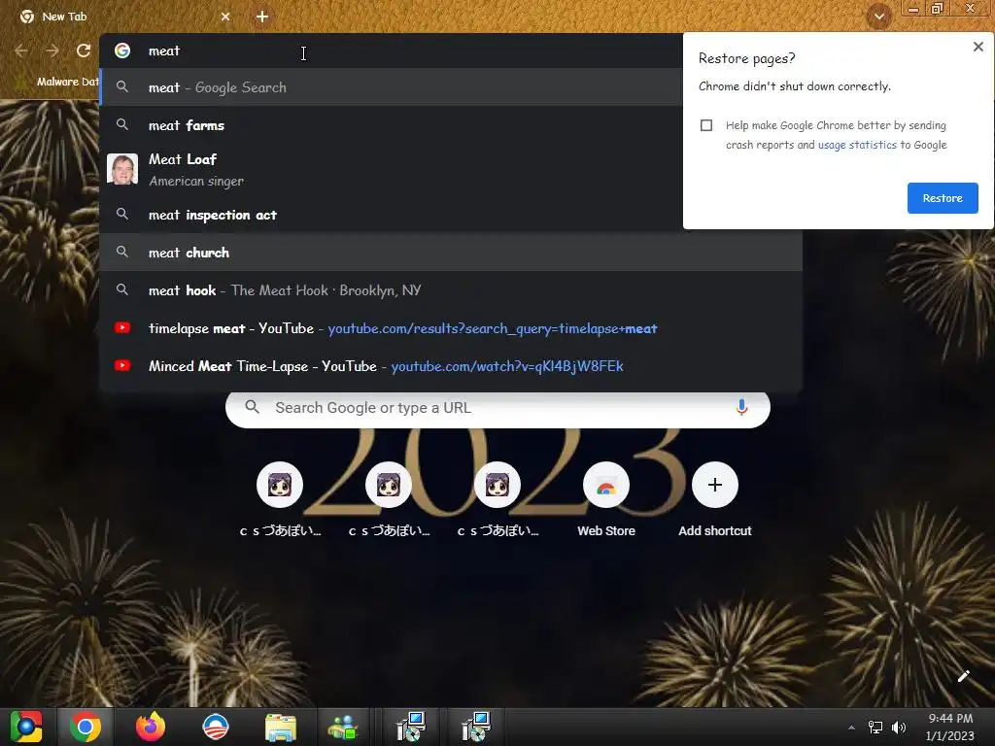Click YouTube icon beside Minced Meat
This screenshot has height=746, width=995.
(122, 365)
